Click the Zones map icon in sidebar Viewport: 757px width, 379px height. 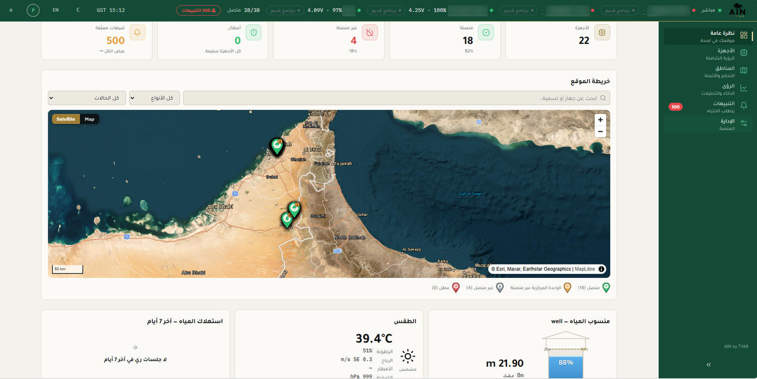pos(744,71)
